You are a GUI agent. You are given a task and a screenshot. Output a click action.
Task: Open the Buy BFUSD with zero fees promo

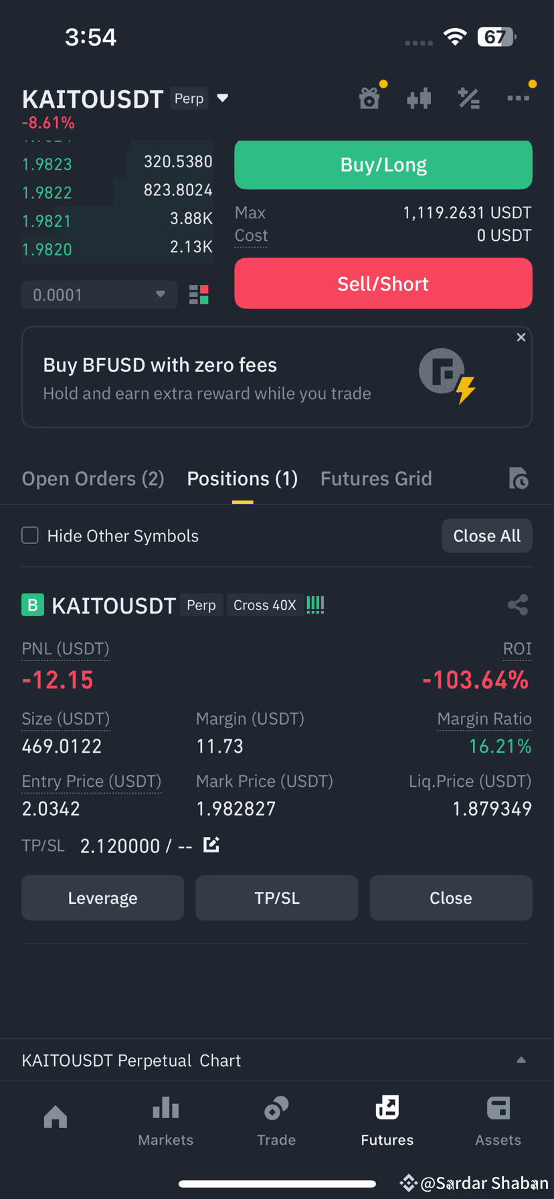tap(277, 377)
